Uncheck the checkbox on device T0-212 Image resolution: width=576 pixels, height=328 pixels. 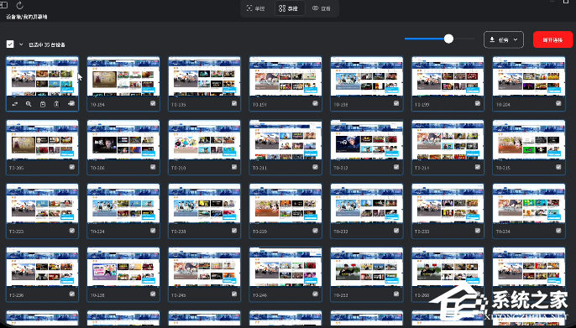pyautogui.click(x=396, y=167)
